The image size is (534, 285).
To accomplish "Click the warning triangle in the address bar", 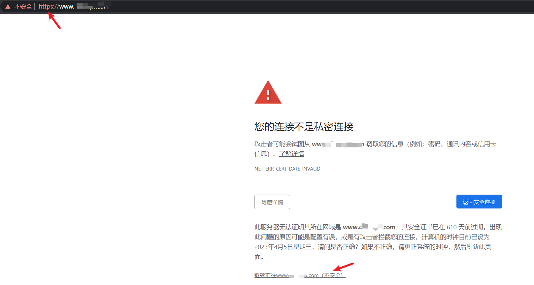I will pos(8,7).
